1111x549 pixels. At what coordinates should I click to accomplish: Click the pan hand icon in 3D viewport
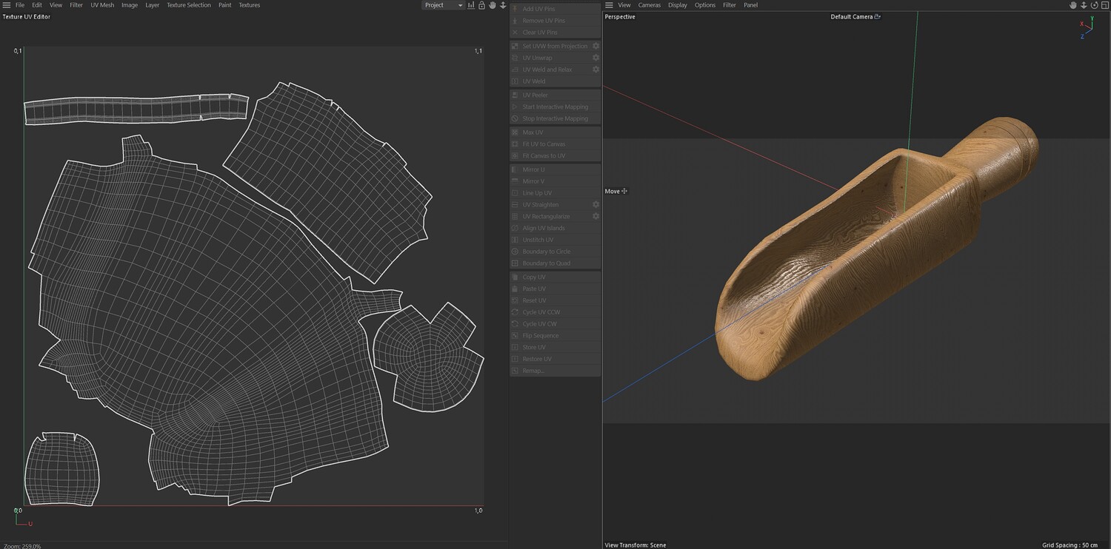coord(1072,5)
